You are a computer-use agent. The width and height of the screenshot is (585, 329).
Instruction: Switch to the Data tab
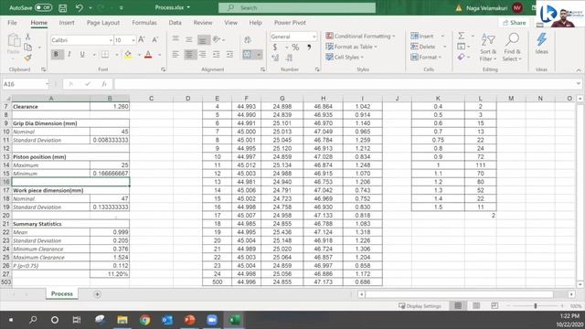[x=175, y=23]
